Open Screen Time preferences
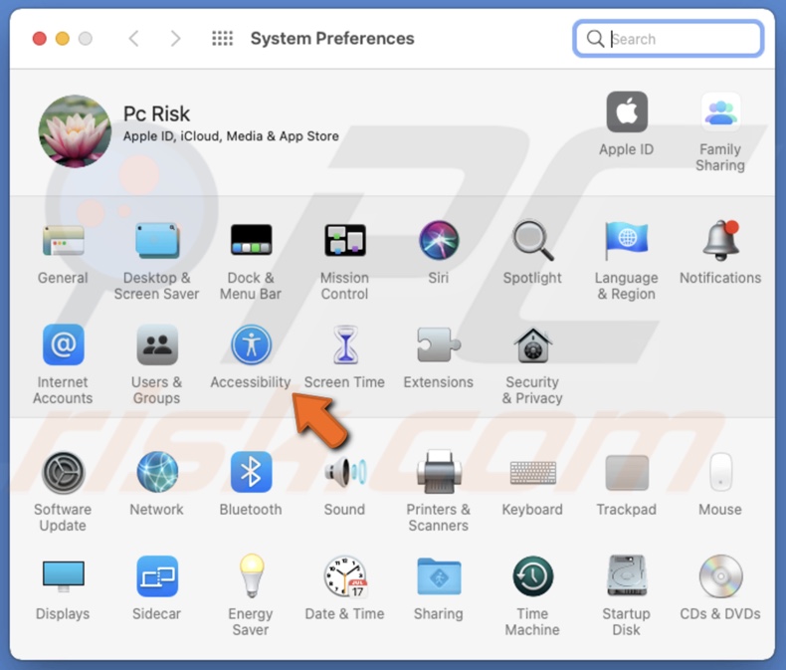 (344, 345)
